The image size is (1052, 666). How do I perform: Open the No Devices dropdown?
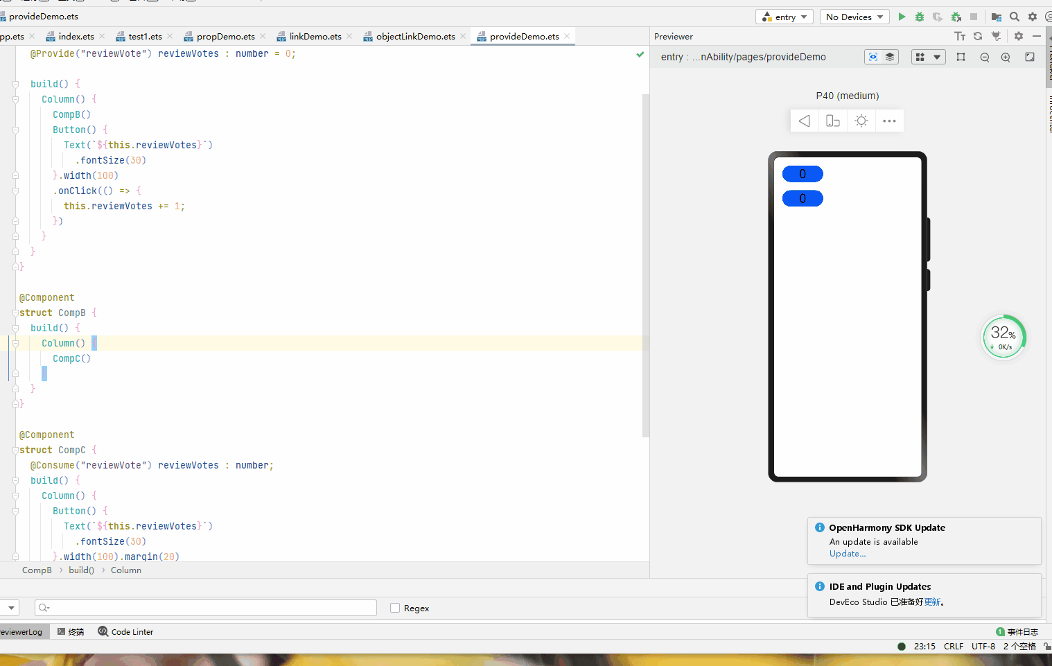coord(854,17)
